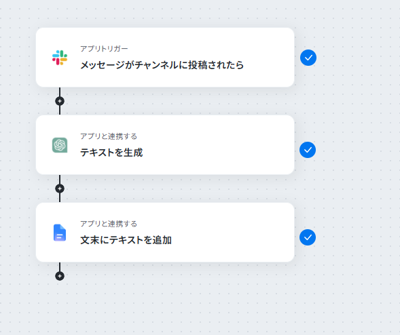Insert a step between ChatGPT and Google Docs
This screenshot has height=335, width=400.
click(60, 189)
